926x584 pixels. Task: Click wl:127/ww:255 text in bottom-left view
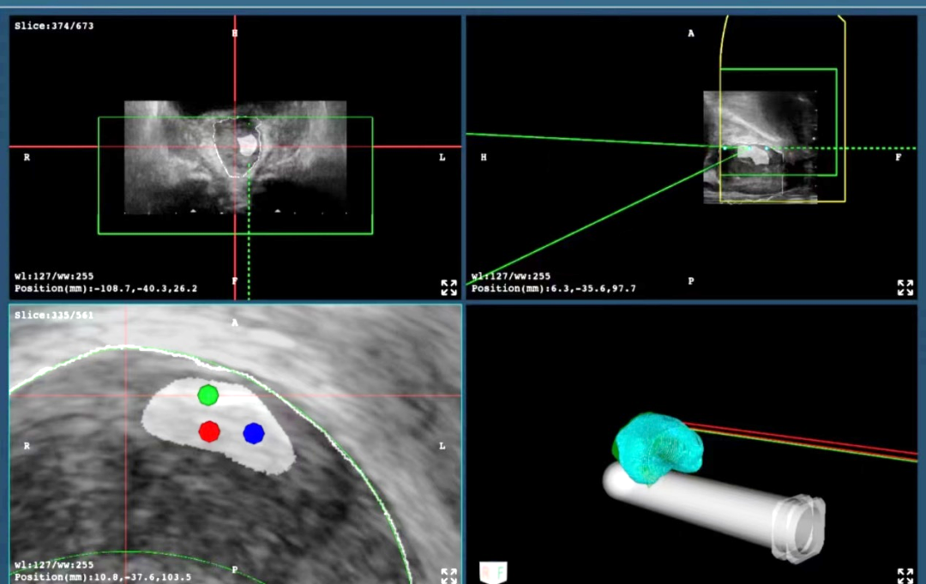[x=54, y=565]
